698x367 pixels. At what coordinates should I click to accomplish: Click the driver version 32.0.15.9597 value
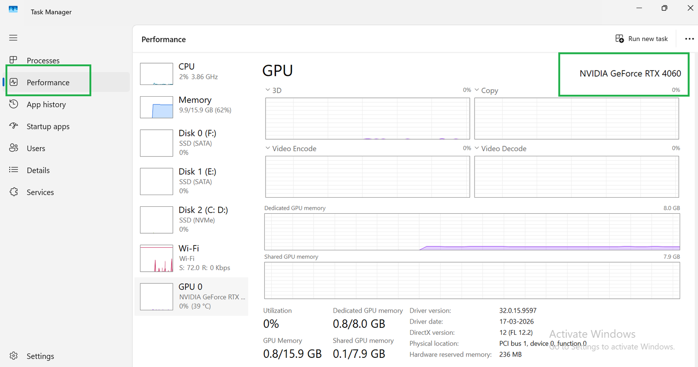click(x=518, y=310)
